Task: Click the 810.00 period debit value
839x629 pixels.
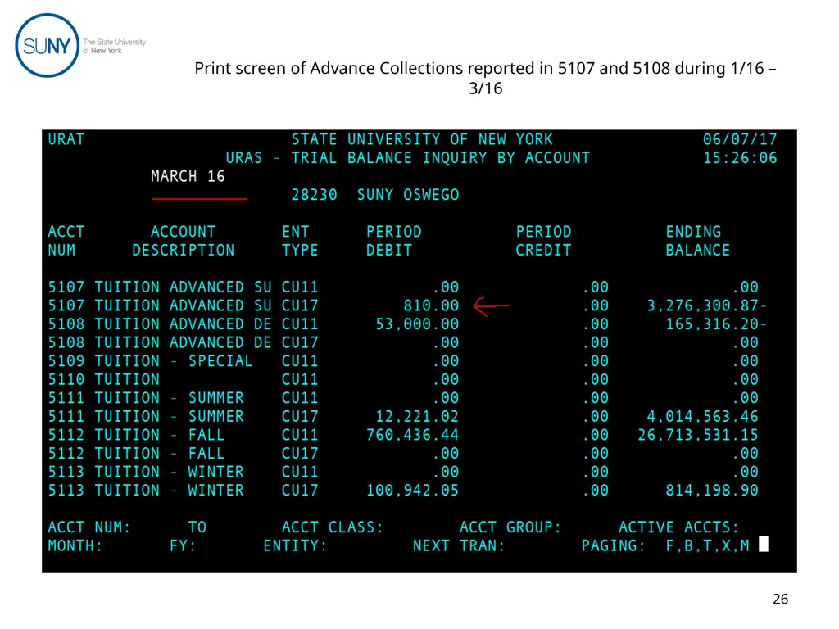Action: pyautogui.click(x=431, y=306)
